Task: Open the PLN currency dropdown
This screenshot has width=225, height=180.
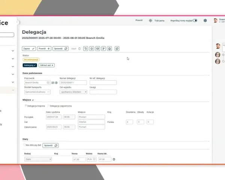Action: pyautogui.click(x=91, y=159)
